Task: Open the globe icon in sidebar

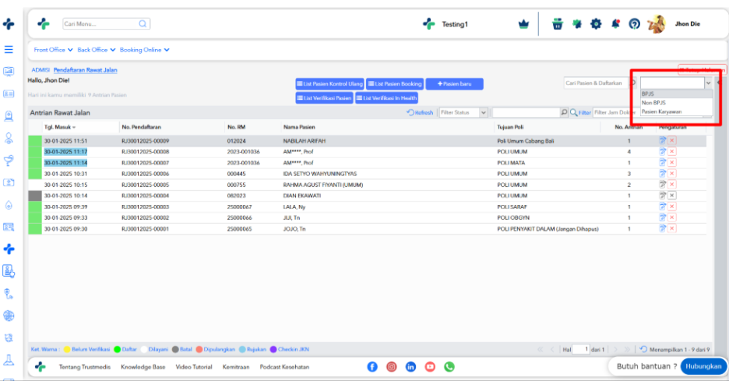Action: pyautogui.click(x=9, y=316)
